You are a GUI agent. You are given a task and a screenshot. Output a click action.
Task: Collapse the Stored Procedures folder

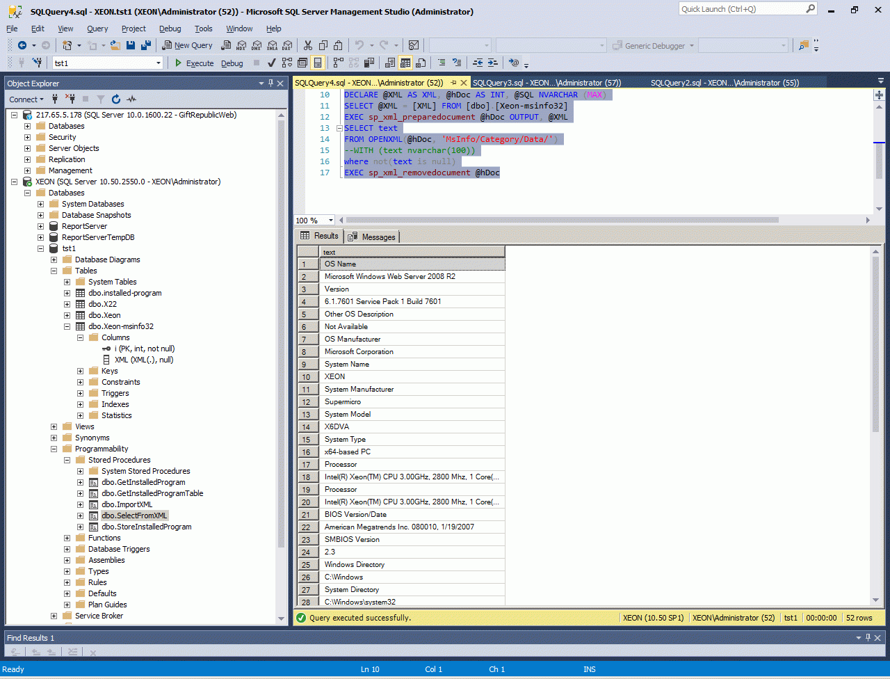pos(67,460)
